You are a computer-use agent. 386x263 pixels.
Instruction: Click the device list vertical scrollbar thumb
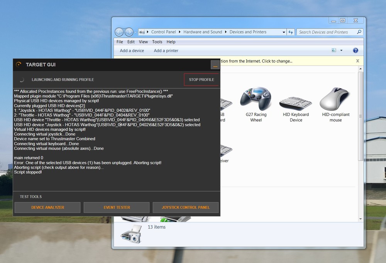click(361, 116)
